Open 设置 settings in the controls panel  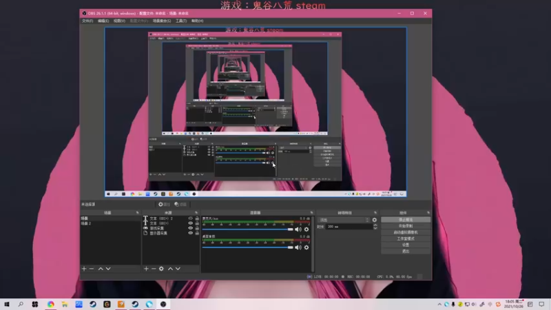[406, 245]
